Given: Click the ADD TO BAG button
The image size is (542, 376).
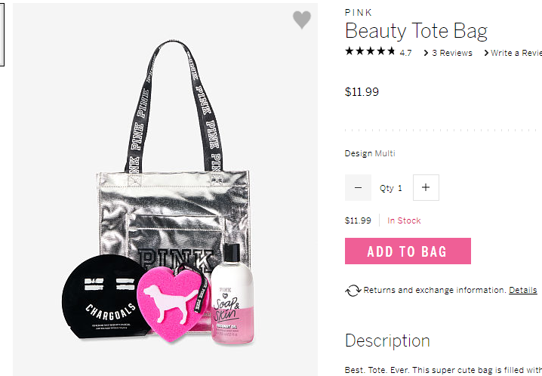Looking at the screenshot, I should click(408, 251).
